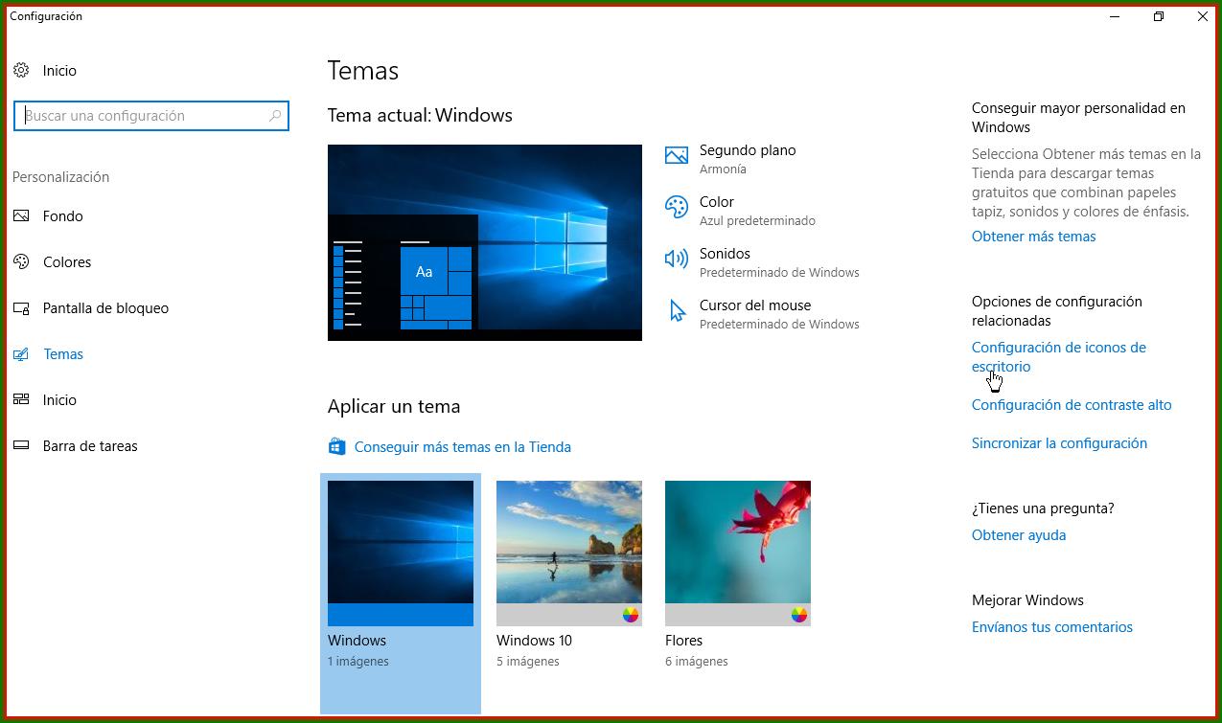The image size is (1222, 723).
Task: Click the search settings input field
Action: click(150, 115)
